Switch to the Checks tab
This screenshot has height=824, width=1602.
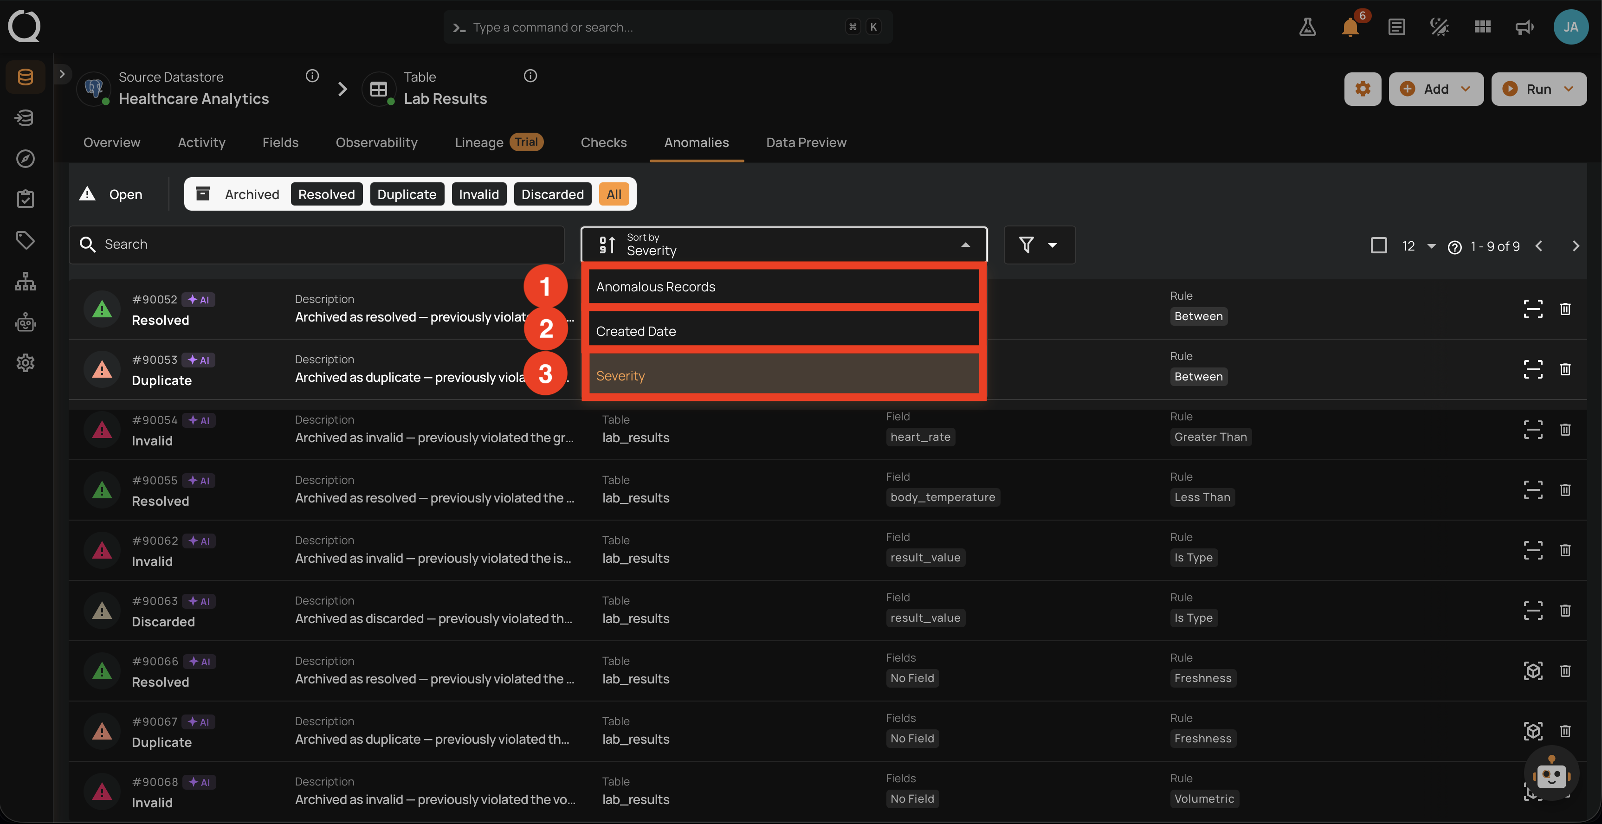click(x=603, y=142)
